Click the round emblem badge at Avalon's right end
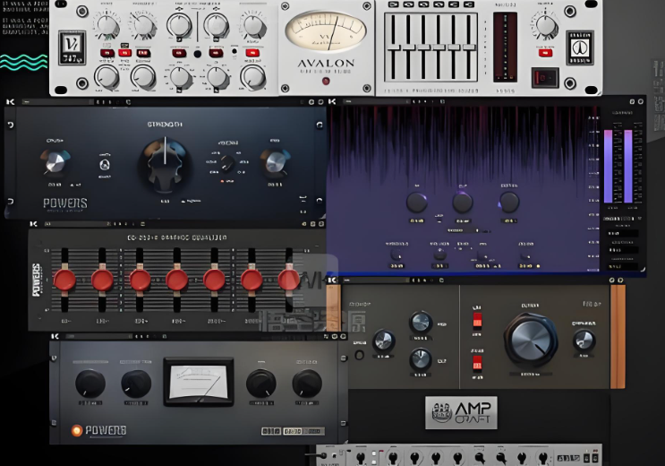Viewport: 665px width, 466px height. (x=580, y=47)
